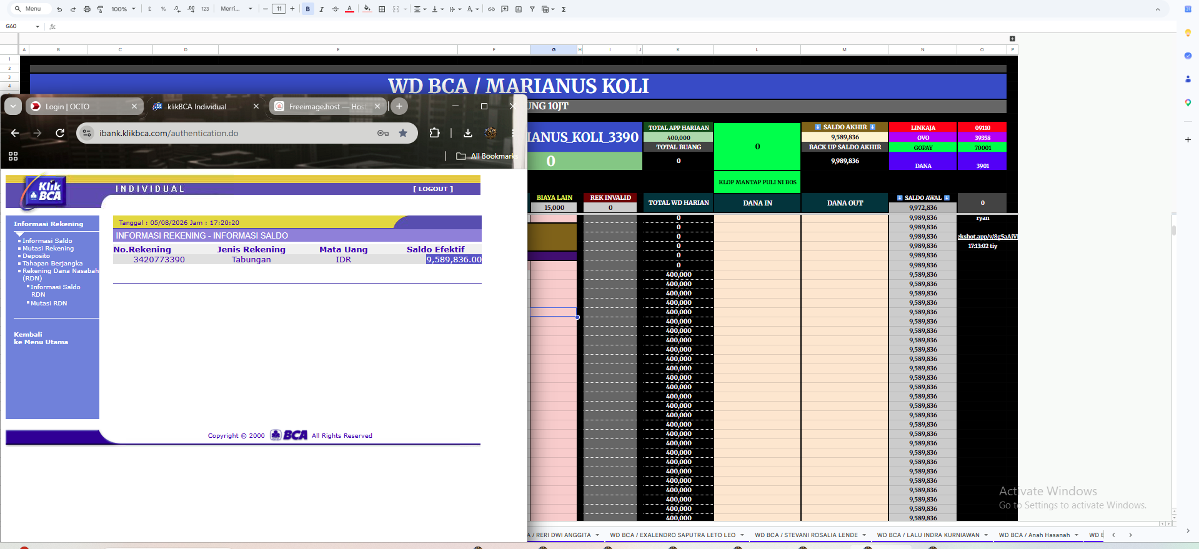Open the filter views dropdown

(x=548, y=9)
